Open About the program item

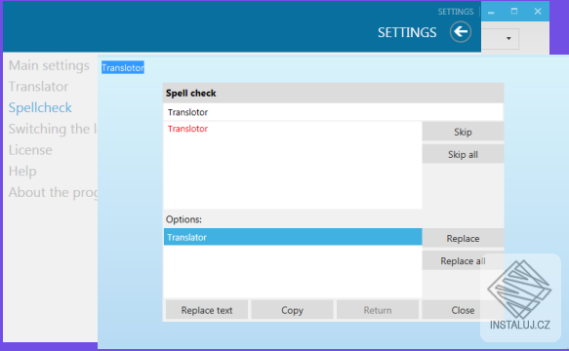53,192
